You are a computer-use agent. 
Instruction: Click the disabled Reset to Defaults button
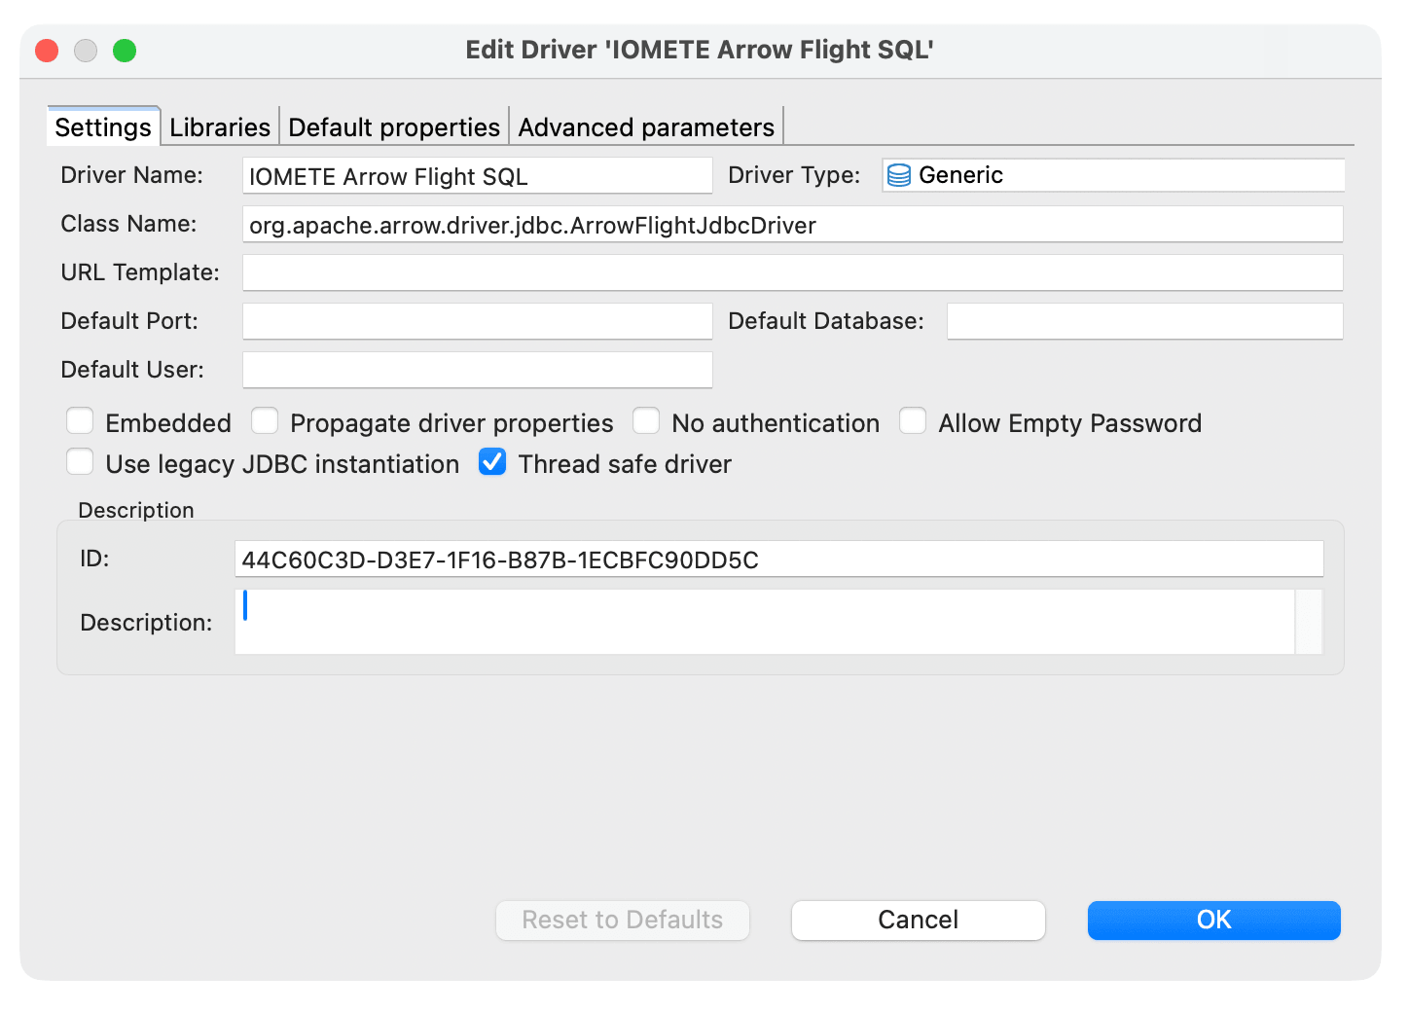(623, 921)
